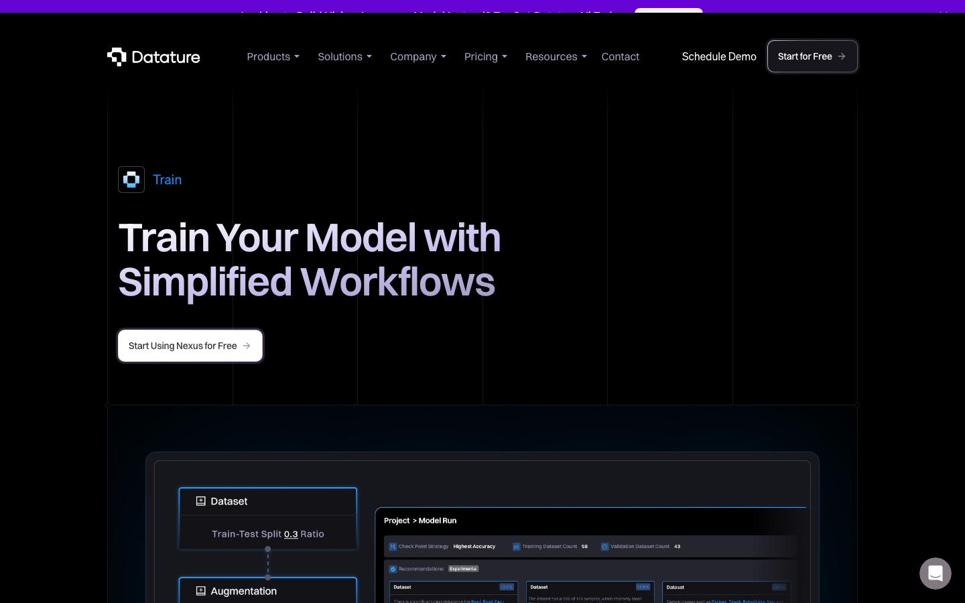Viewport: 965px width, 603px height.
Task: Select the Augmentation workflow node
Action: 268,591
